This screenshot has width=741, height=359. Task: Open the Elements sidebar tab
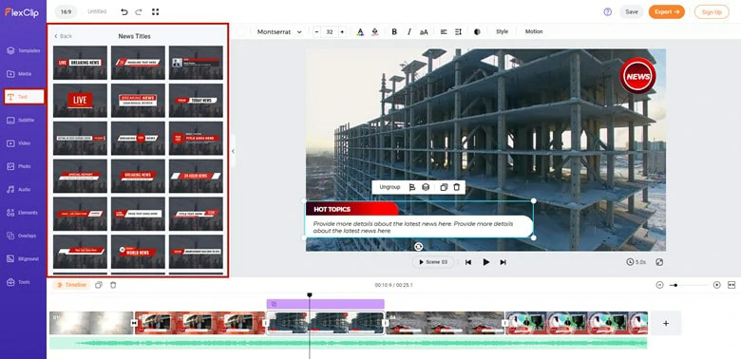pos(23,213)
